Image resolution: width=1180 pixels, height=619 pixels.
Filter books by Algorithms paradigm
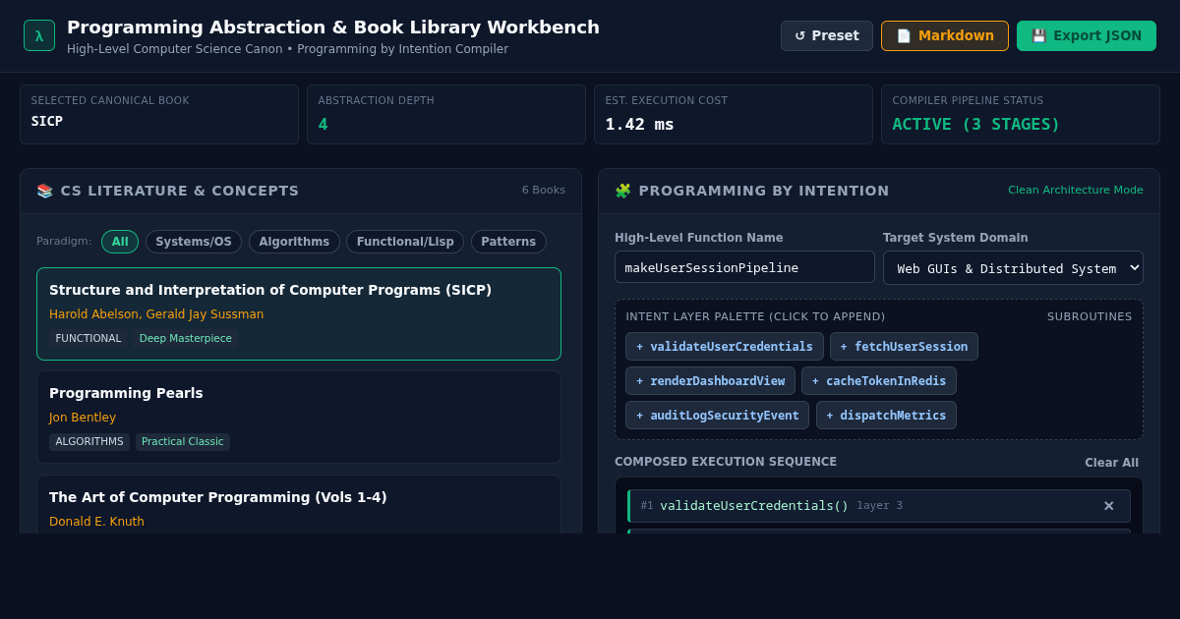click(x=294, y=242)
